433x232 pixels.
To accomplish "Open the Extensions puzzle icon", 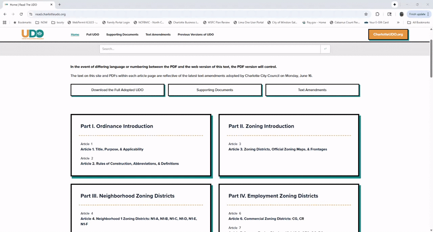I will click(377, 14).
